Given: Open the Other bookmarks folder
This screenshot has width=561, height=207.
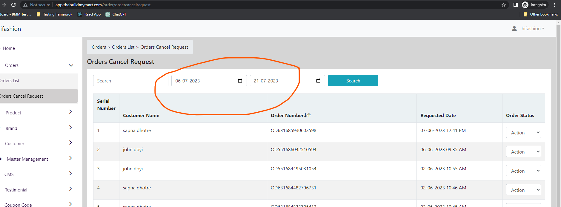Looking at the screenshot, I should [541, 14].
